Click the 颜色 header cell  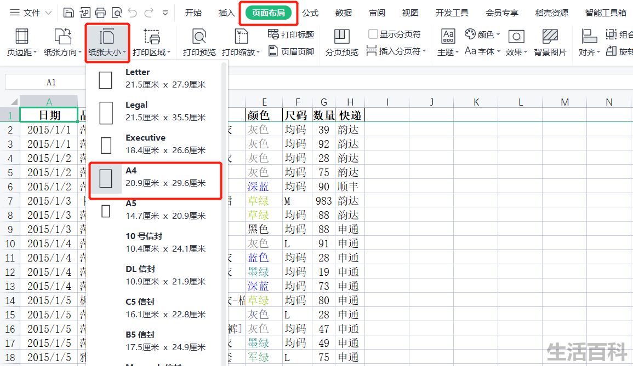[x=264, y=115]
